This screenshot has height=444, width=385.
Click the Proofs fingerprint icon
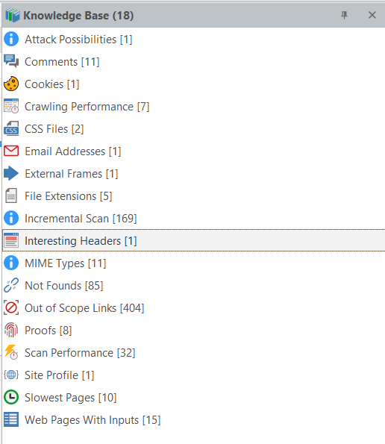[11, 330]
